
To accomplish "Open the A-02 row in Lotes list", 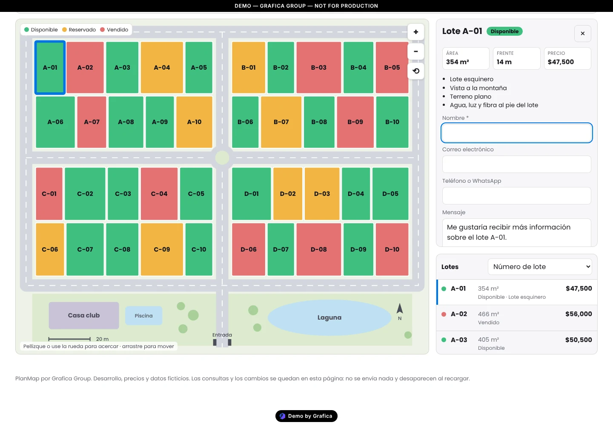I will pyautogui.click(x=517, y=318).
